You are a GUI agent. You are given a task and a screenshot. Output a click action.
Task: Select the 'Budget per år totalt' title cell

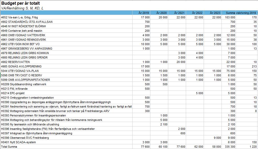point(20,3)
